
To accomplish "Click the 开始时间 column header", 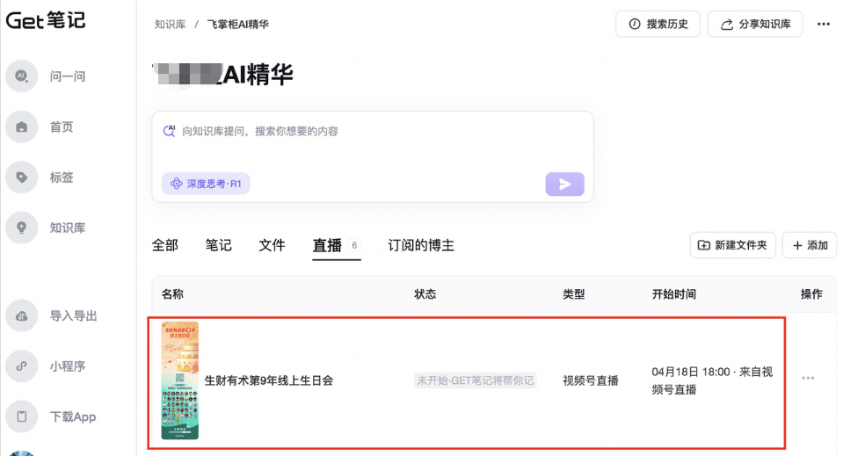I will tap(674, 294).
